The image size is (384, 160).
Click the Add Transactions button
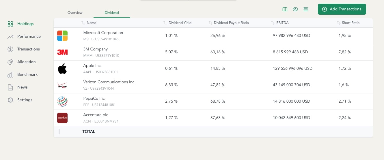point(342,9)
